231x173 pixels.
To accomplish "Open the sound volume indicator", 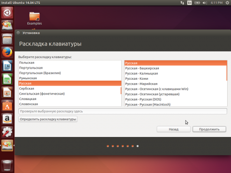I will (x=205, y=3).
